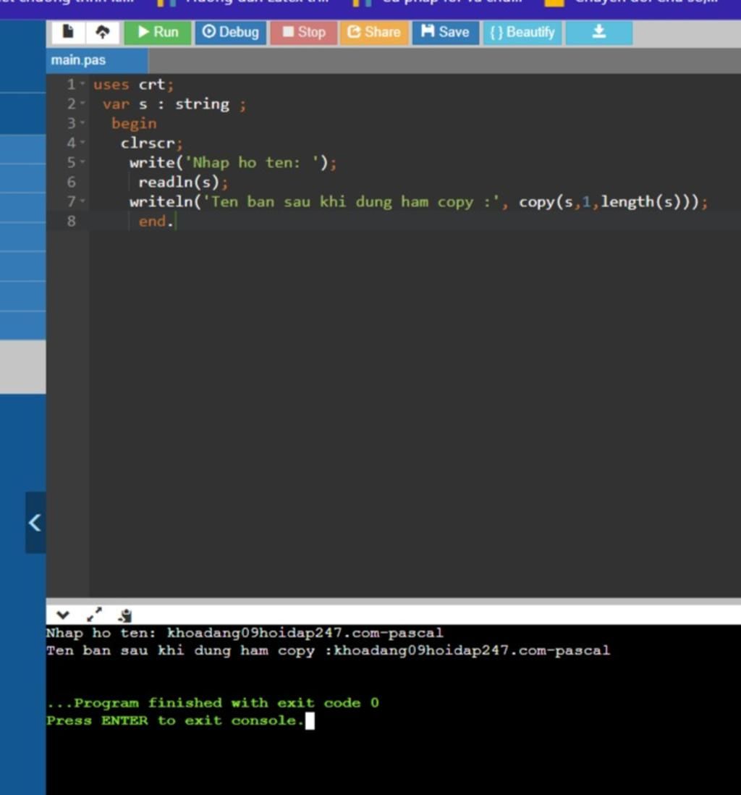The width and height of the screenshot is (741, 795).
Task: Click the 'end.' keyword on line 8
Action: [156, 222]
